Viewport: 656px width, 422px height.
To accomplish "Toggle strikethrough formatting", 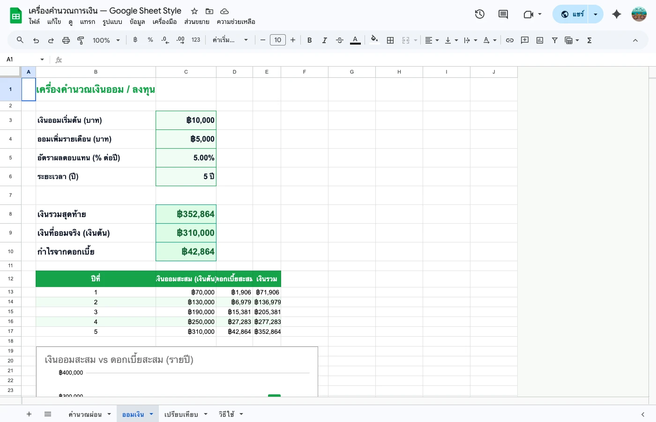I will pos(339,40).
